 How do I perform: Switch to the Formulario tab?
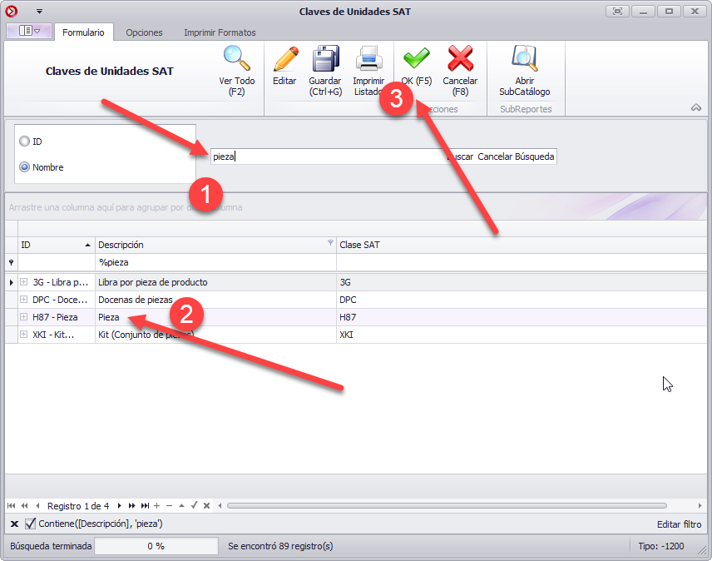point(83,32)
